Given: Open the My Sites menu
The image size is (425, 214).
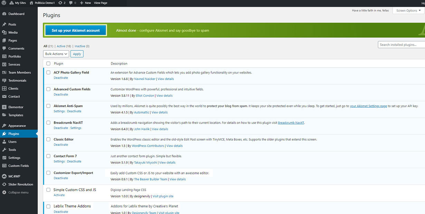Looking at the screenshot, I should [x=17, y=3].
